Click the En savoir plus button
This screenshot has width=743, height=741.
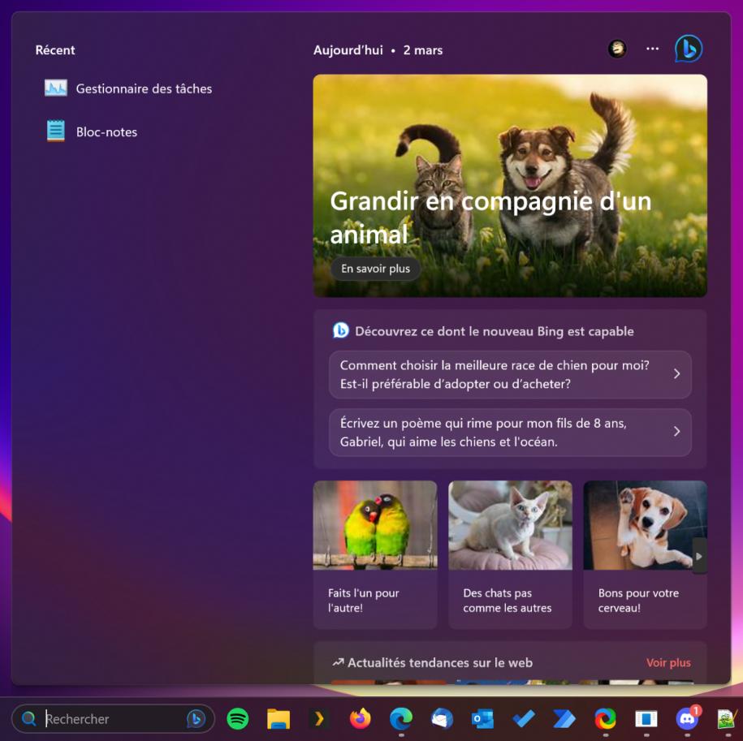[375, 269]
